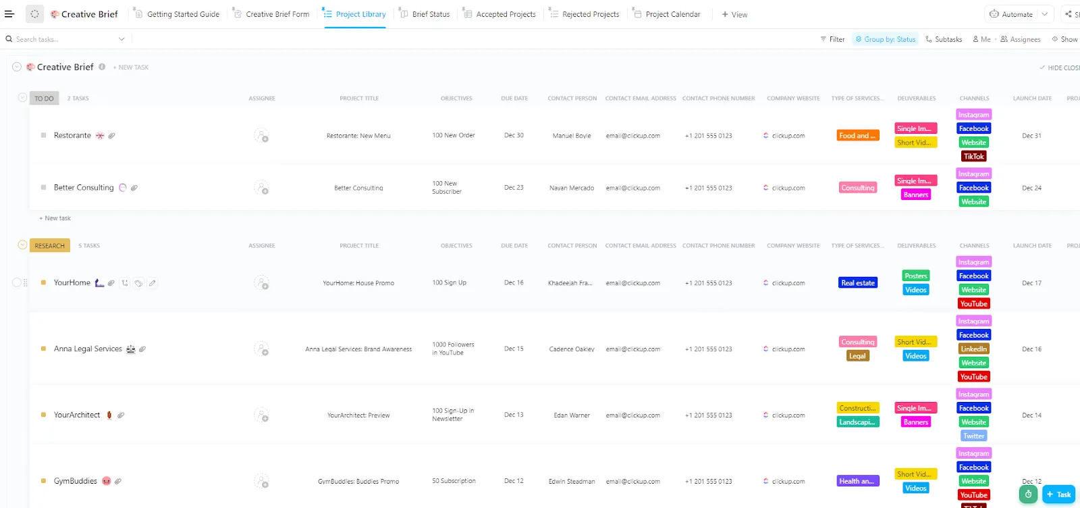Open paperclip attachment on Anna Legal Services
This screenshot has width=1080, height=508.
click(x=142, y=349)
